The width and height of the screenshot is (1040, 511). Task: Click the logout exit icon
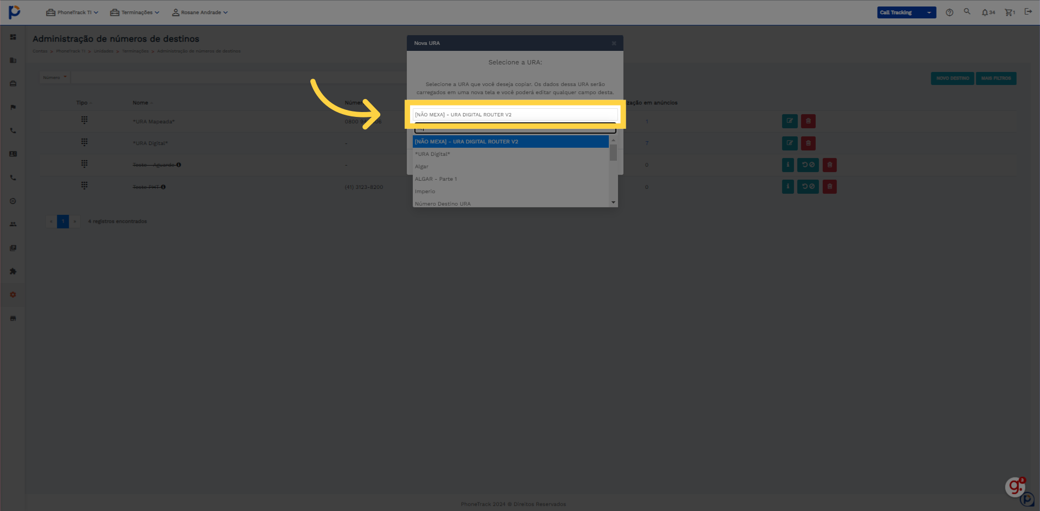(1028, 11)
